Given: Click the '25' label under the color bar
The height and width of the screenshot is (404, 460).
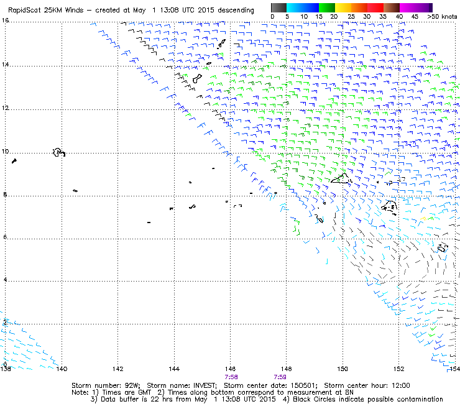Looking at the screenshot, I should pyautogui.click(x=351, y=17).
